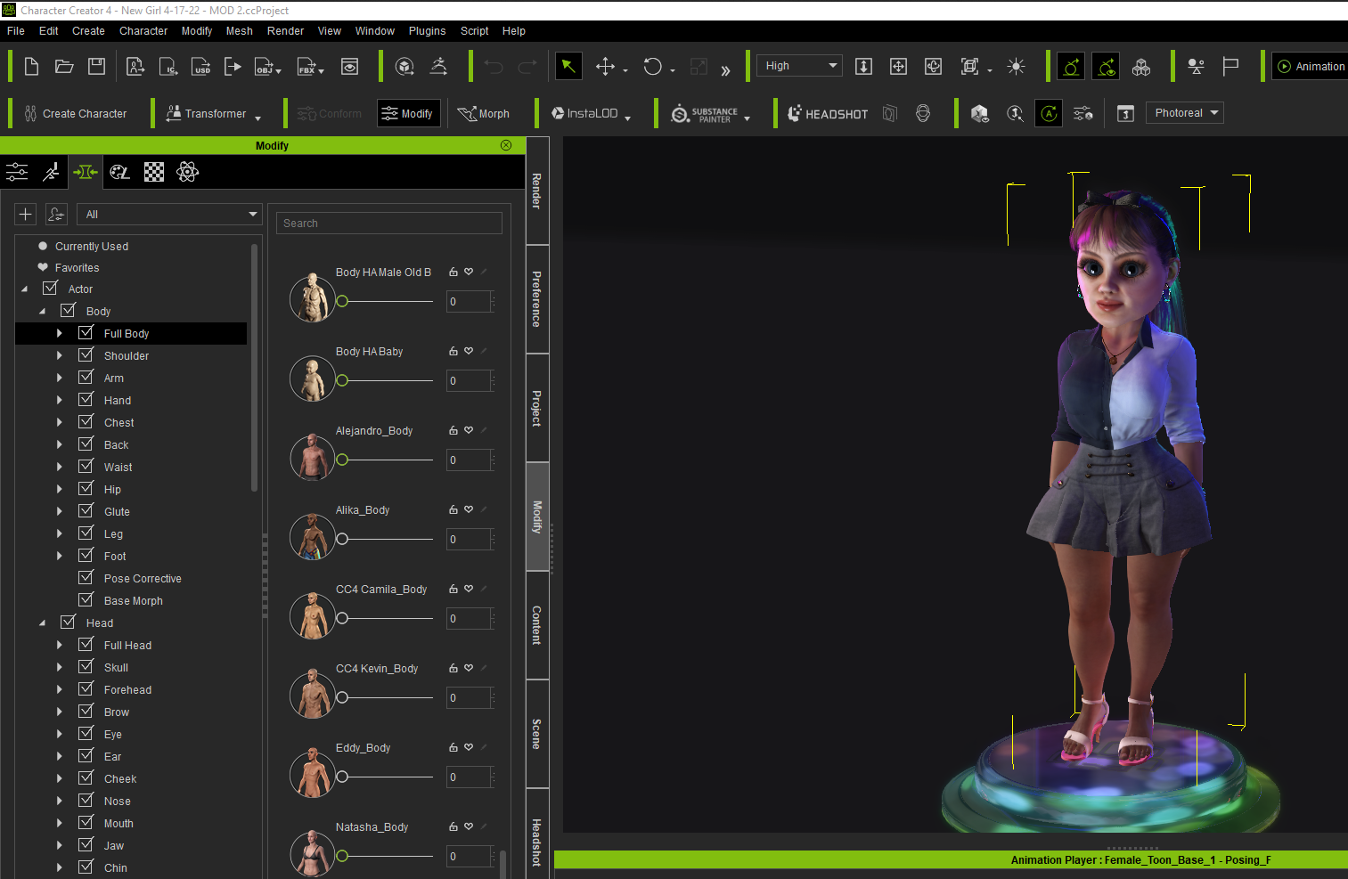Toggle the Base Morph checkbox
Screen dimensions: 1348x879
pyautogui.click(x=86, y=600)
